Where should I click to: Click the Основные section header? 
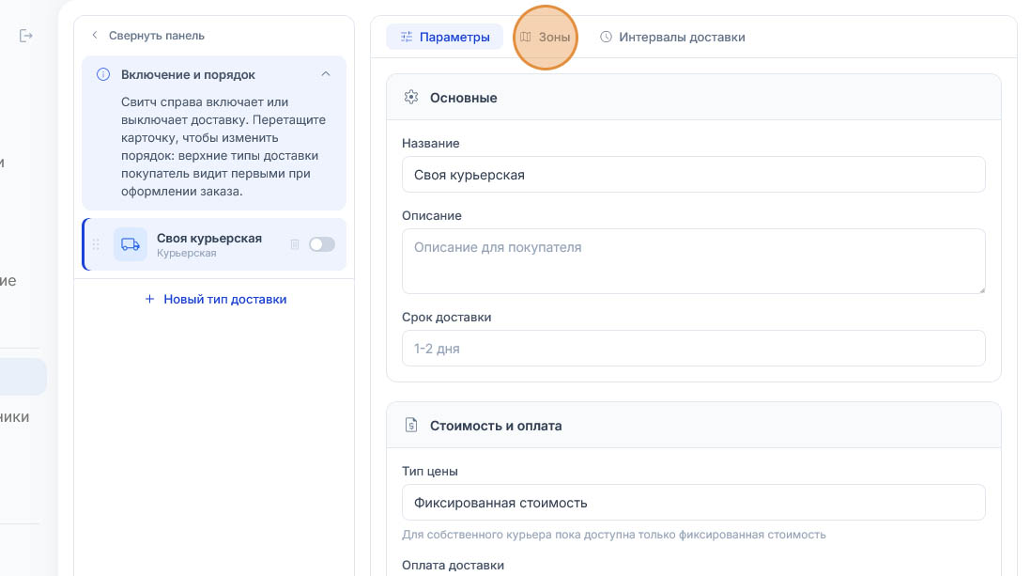[693, 98]
